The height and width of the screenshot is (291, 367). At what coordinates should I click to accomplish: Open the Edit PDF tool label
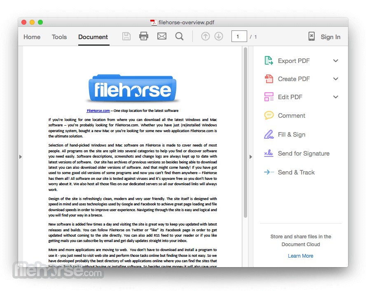pos(290,97)
